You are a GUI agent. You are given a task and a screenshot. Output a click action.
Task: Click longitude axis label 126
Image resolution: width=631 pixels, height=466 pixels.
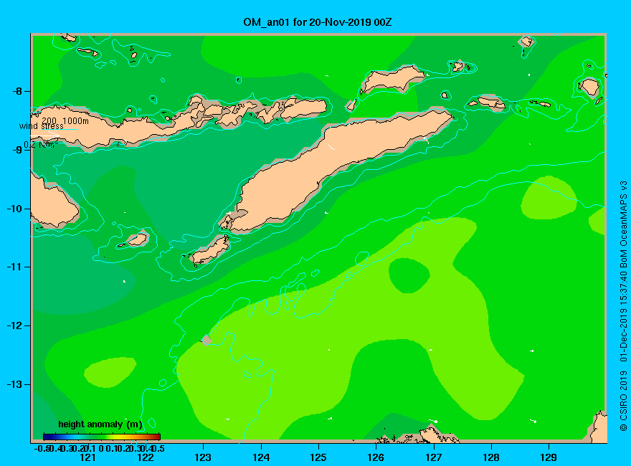376,457
